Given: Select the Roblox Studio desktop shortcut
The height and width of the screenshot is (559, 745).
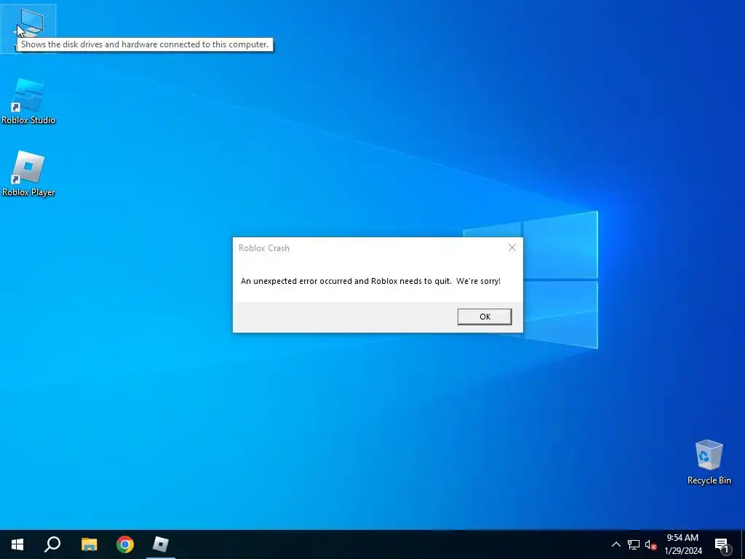Looking at the screenshot, I should click(x=28, y=102).
